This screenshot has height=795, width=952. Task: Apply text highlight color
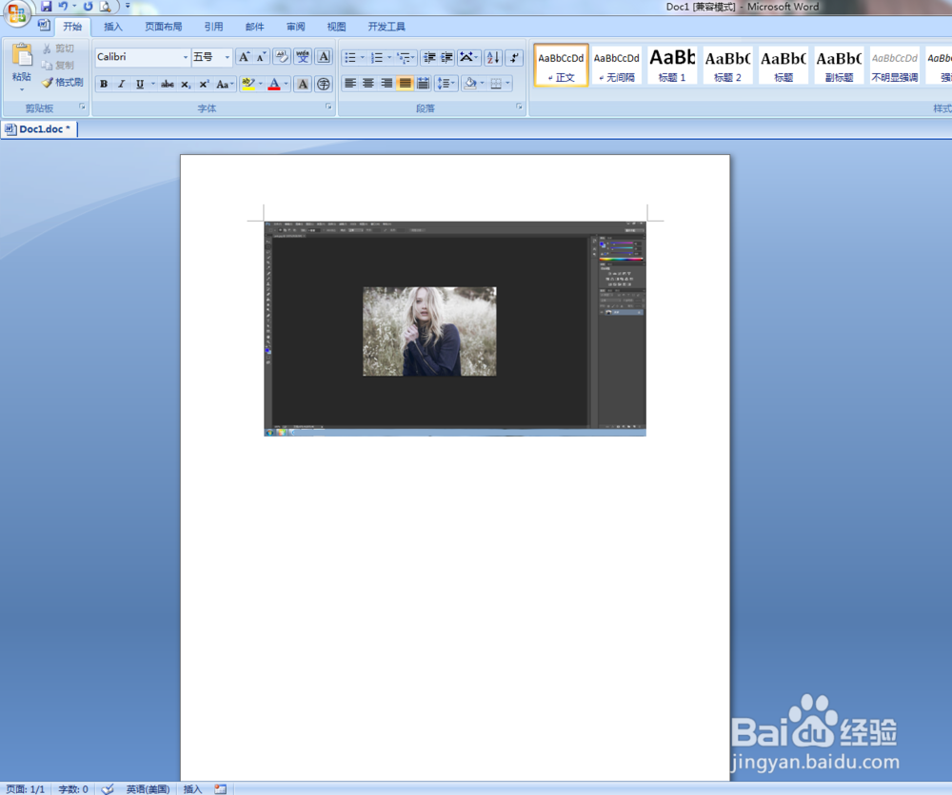pyautogui.click(x=248, y=84)
